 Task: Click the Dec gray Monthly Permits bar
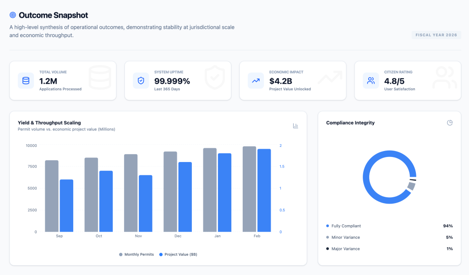[170, 191]
